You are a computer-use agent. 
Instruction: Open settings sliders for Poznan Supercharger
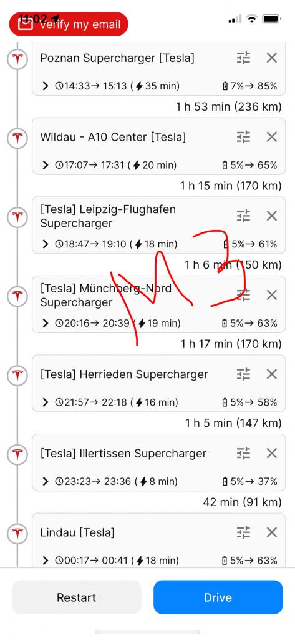243,58
